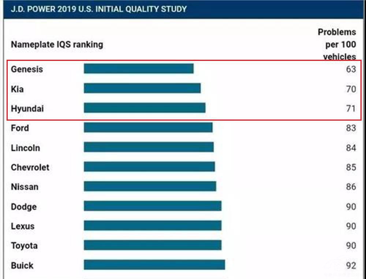
Task: Select the Genesis brand label
Action: [x=27, y=69]
